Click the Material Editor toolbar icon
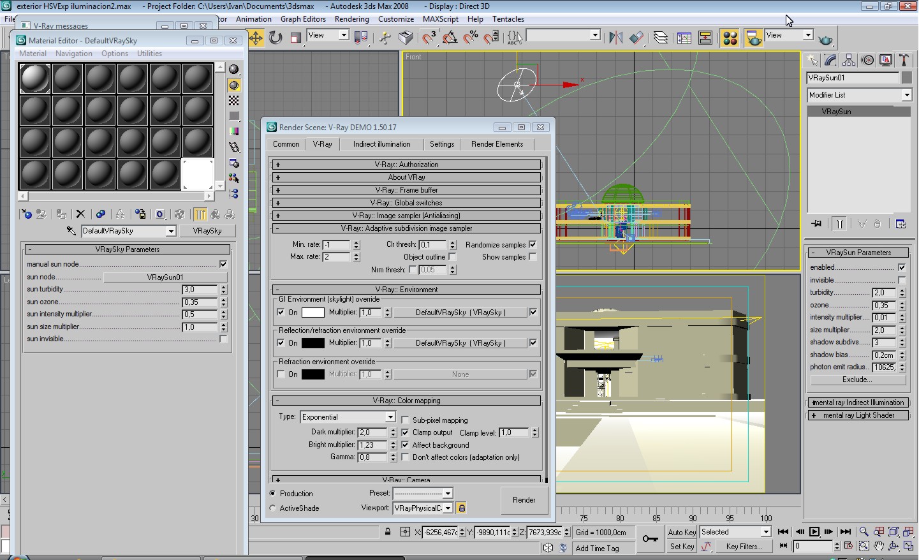The height and width of the screenshot is (560, 919). (730, 38)
